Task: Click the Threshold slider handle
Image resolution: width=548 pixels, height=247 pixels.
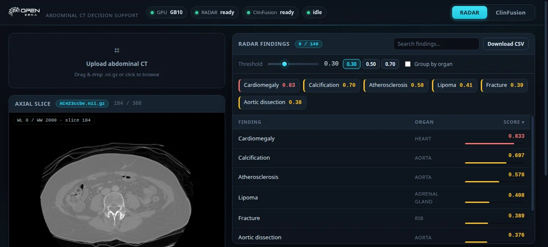Action: (284, 64)
